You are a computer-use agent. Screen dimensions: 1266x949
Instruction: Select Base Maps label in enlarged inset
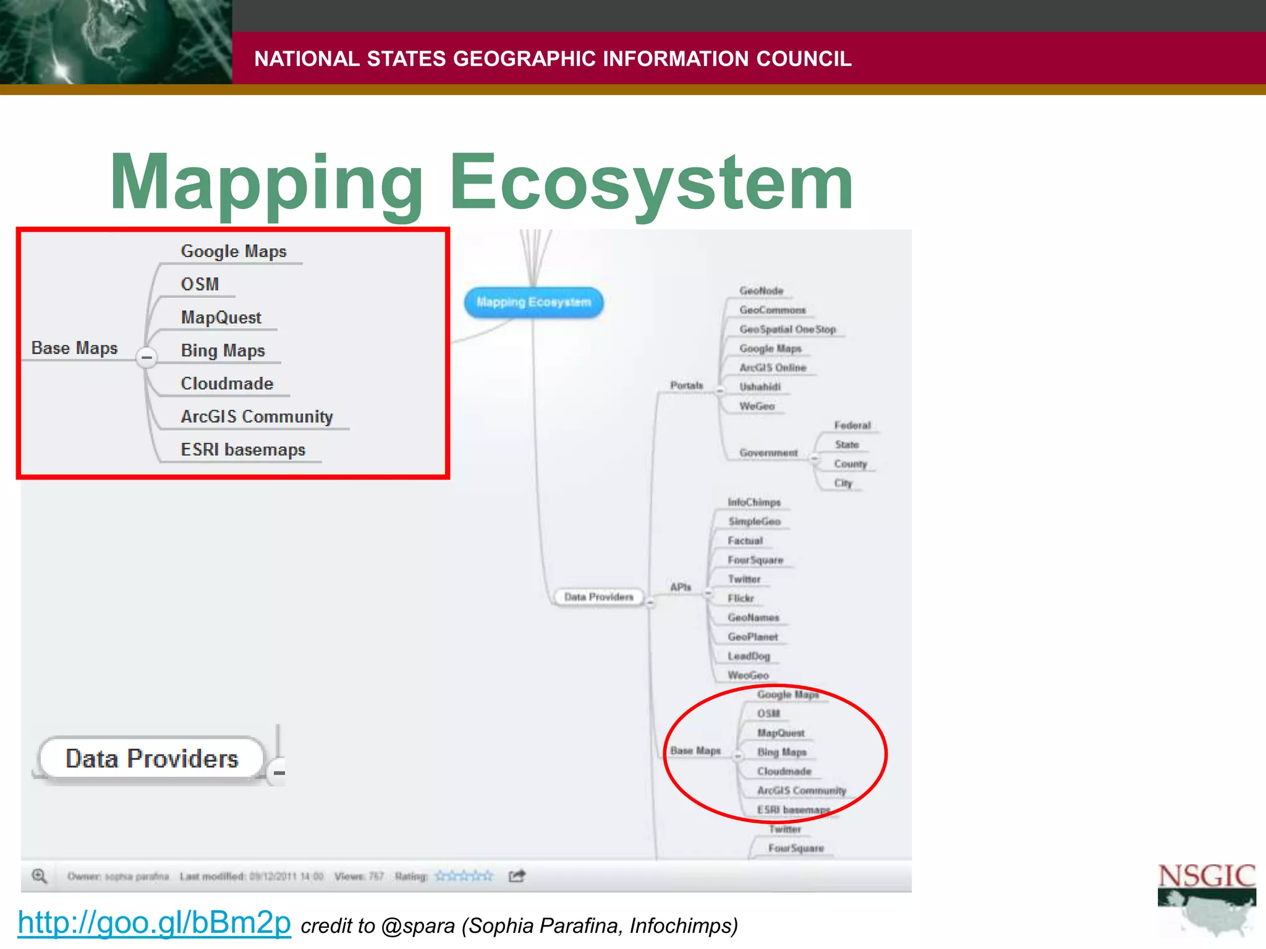coord(74,348)
